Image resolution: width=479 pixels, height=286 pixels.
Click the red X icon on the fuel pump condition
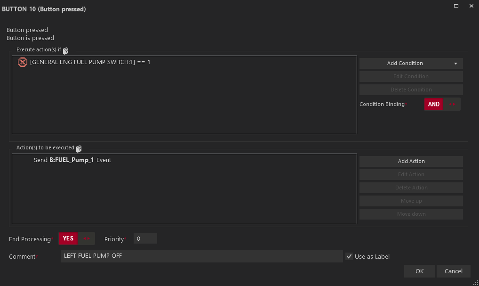tap(22, 62)
